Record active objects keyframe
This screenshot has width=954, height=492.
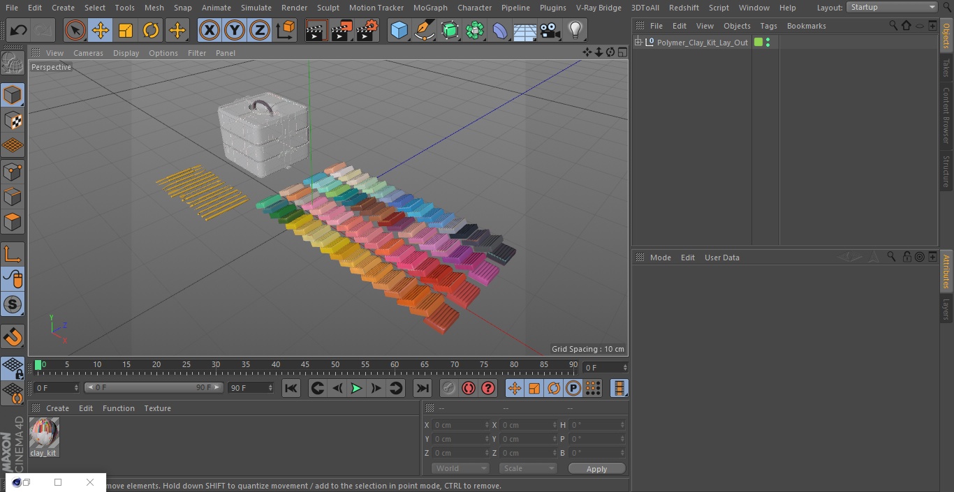click(449, 388)
